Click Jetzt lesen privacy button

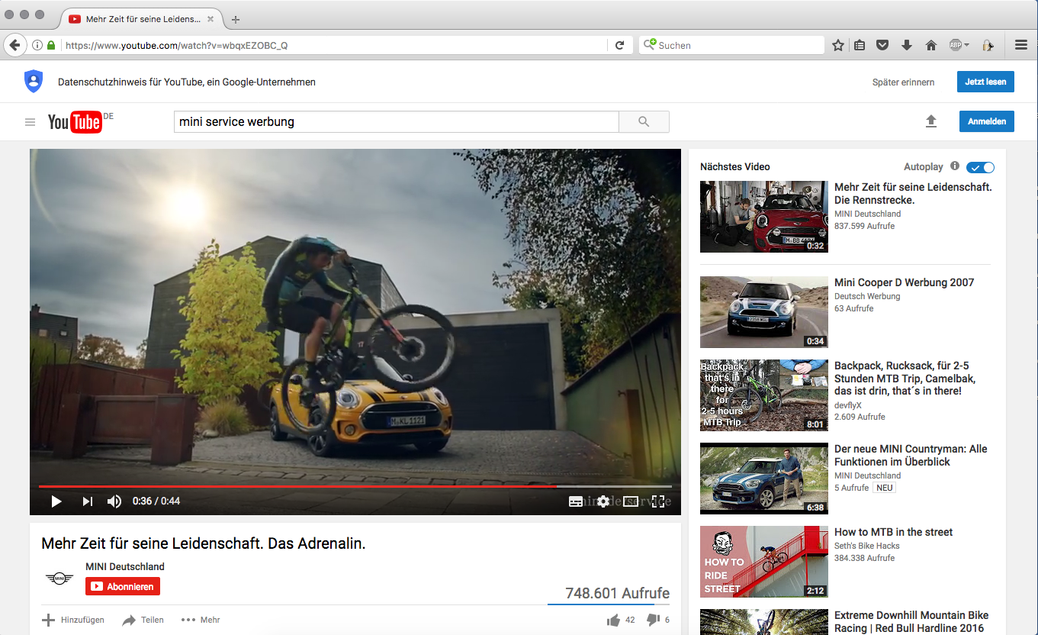pyautogui.click(x=985, y=82)
